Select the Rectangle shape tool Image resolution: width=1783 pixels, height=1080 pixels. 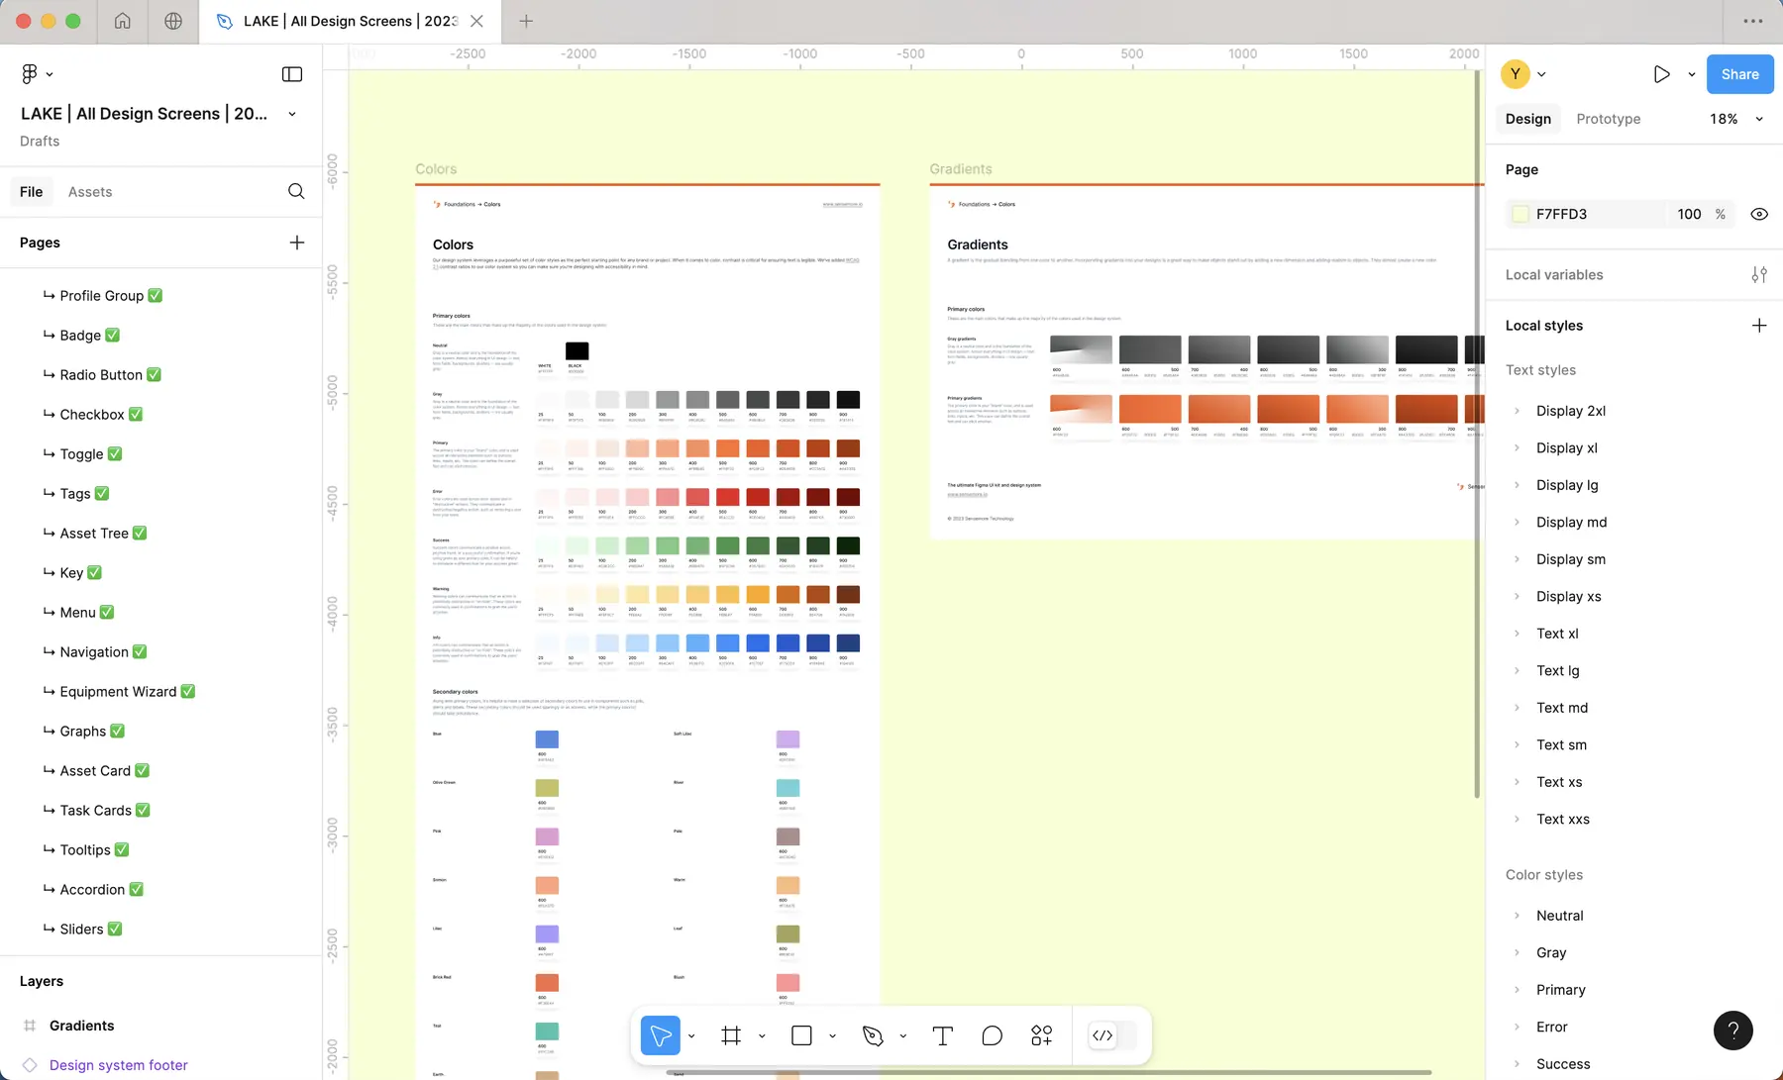pos(802,1035)
